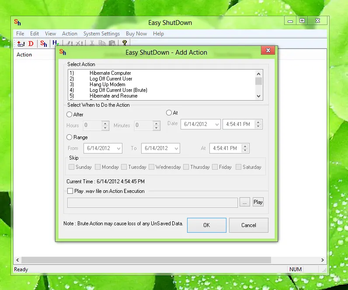This screenshot has height=290, width=348.
Task: Click the Cut scissors toolbar icon
Action: tap(92, 43)
